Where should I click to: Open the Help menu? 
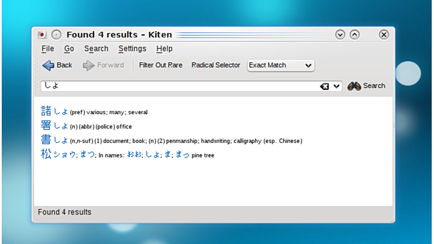(164, 49)
